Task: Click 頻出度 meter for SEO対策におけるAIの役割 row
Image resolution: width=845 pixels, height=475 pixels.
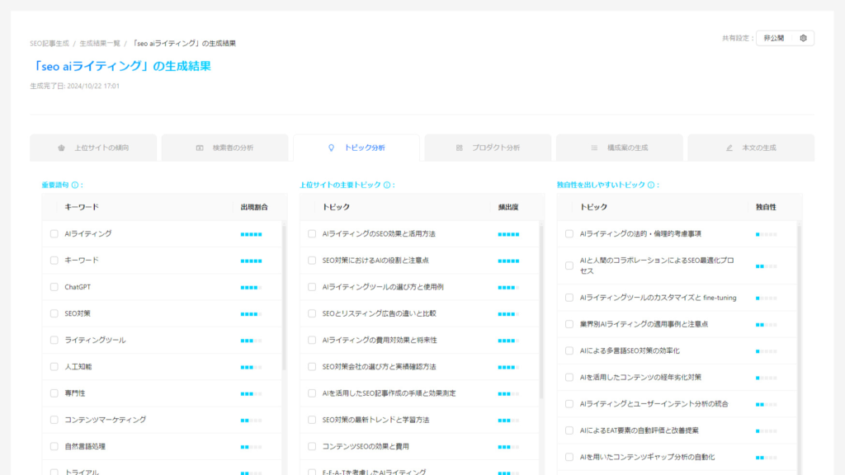Action: click(x=508, y=261)
